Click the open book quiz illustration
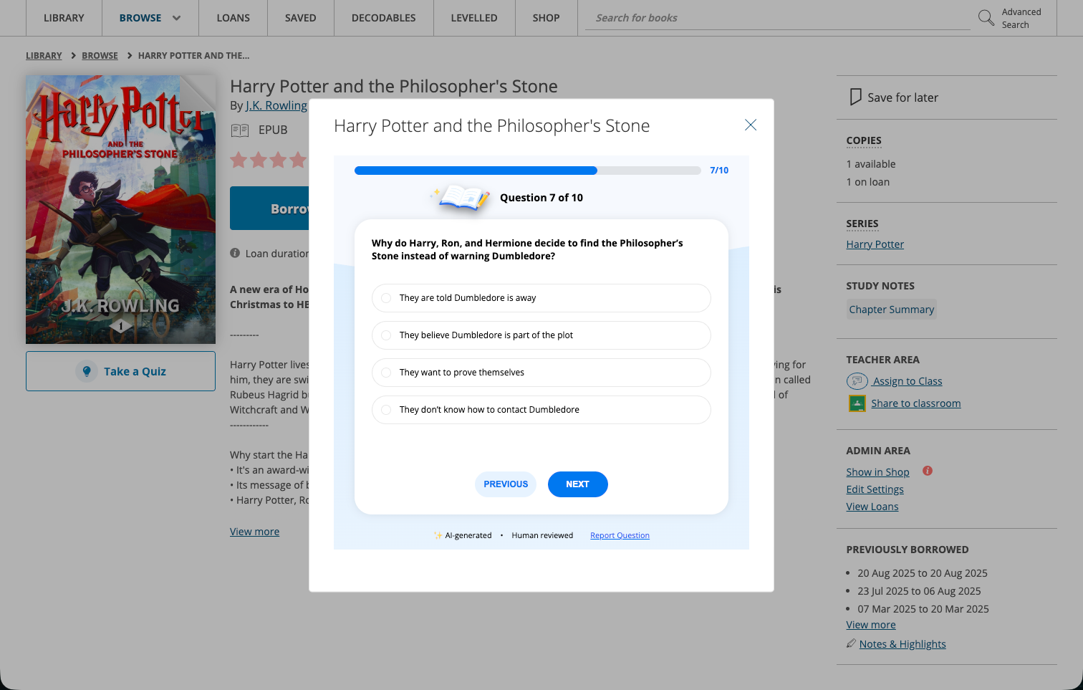The image size is (1083, 690). coord(462,197)
